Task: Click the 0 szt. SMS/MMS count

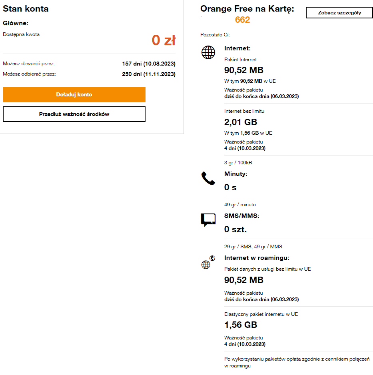Action: pyautogui.click(x=235, y=229)
